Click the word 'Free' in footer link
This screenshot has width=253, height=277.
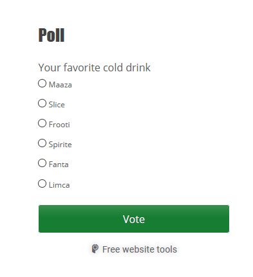(111, 249)
